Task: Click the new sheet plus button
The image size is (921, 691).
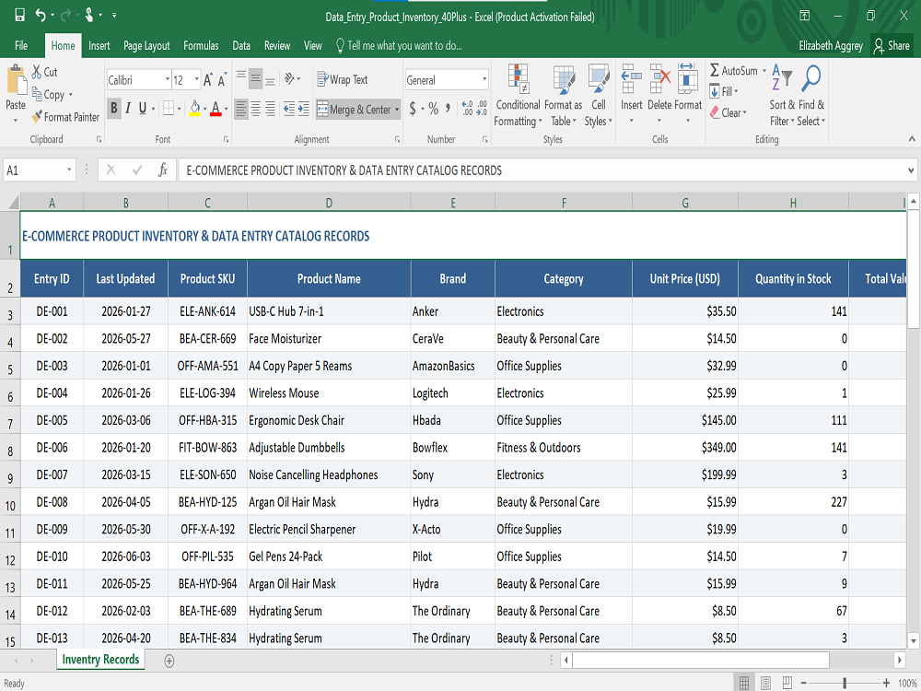Action: [x=169, y=661]
